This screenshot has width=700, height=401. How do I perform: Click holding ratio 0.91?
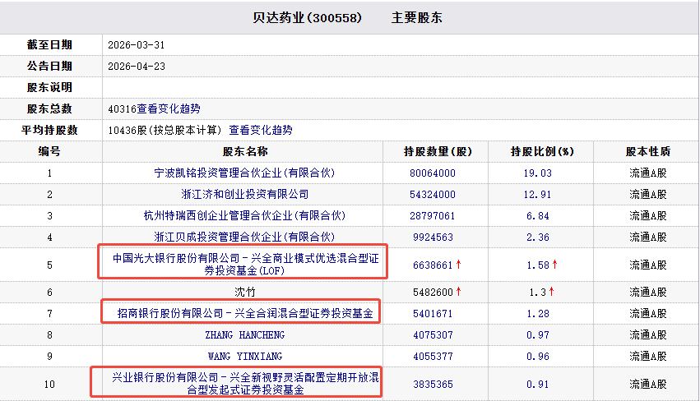pos(537,384)
